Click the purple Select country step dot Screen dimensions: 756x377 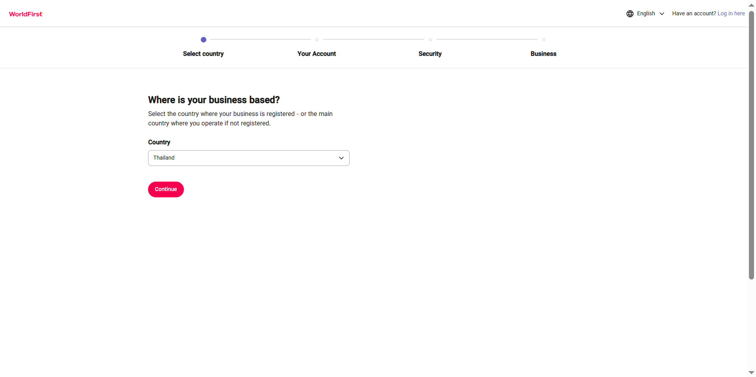204,40
